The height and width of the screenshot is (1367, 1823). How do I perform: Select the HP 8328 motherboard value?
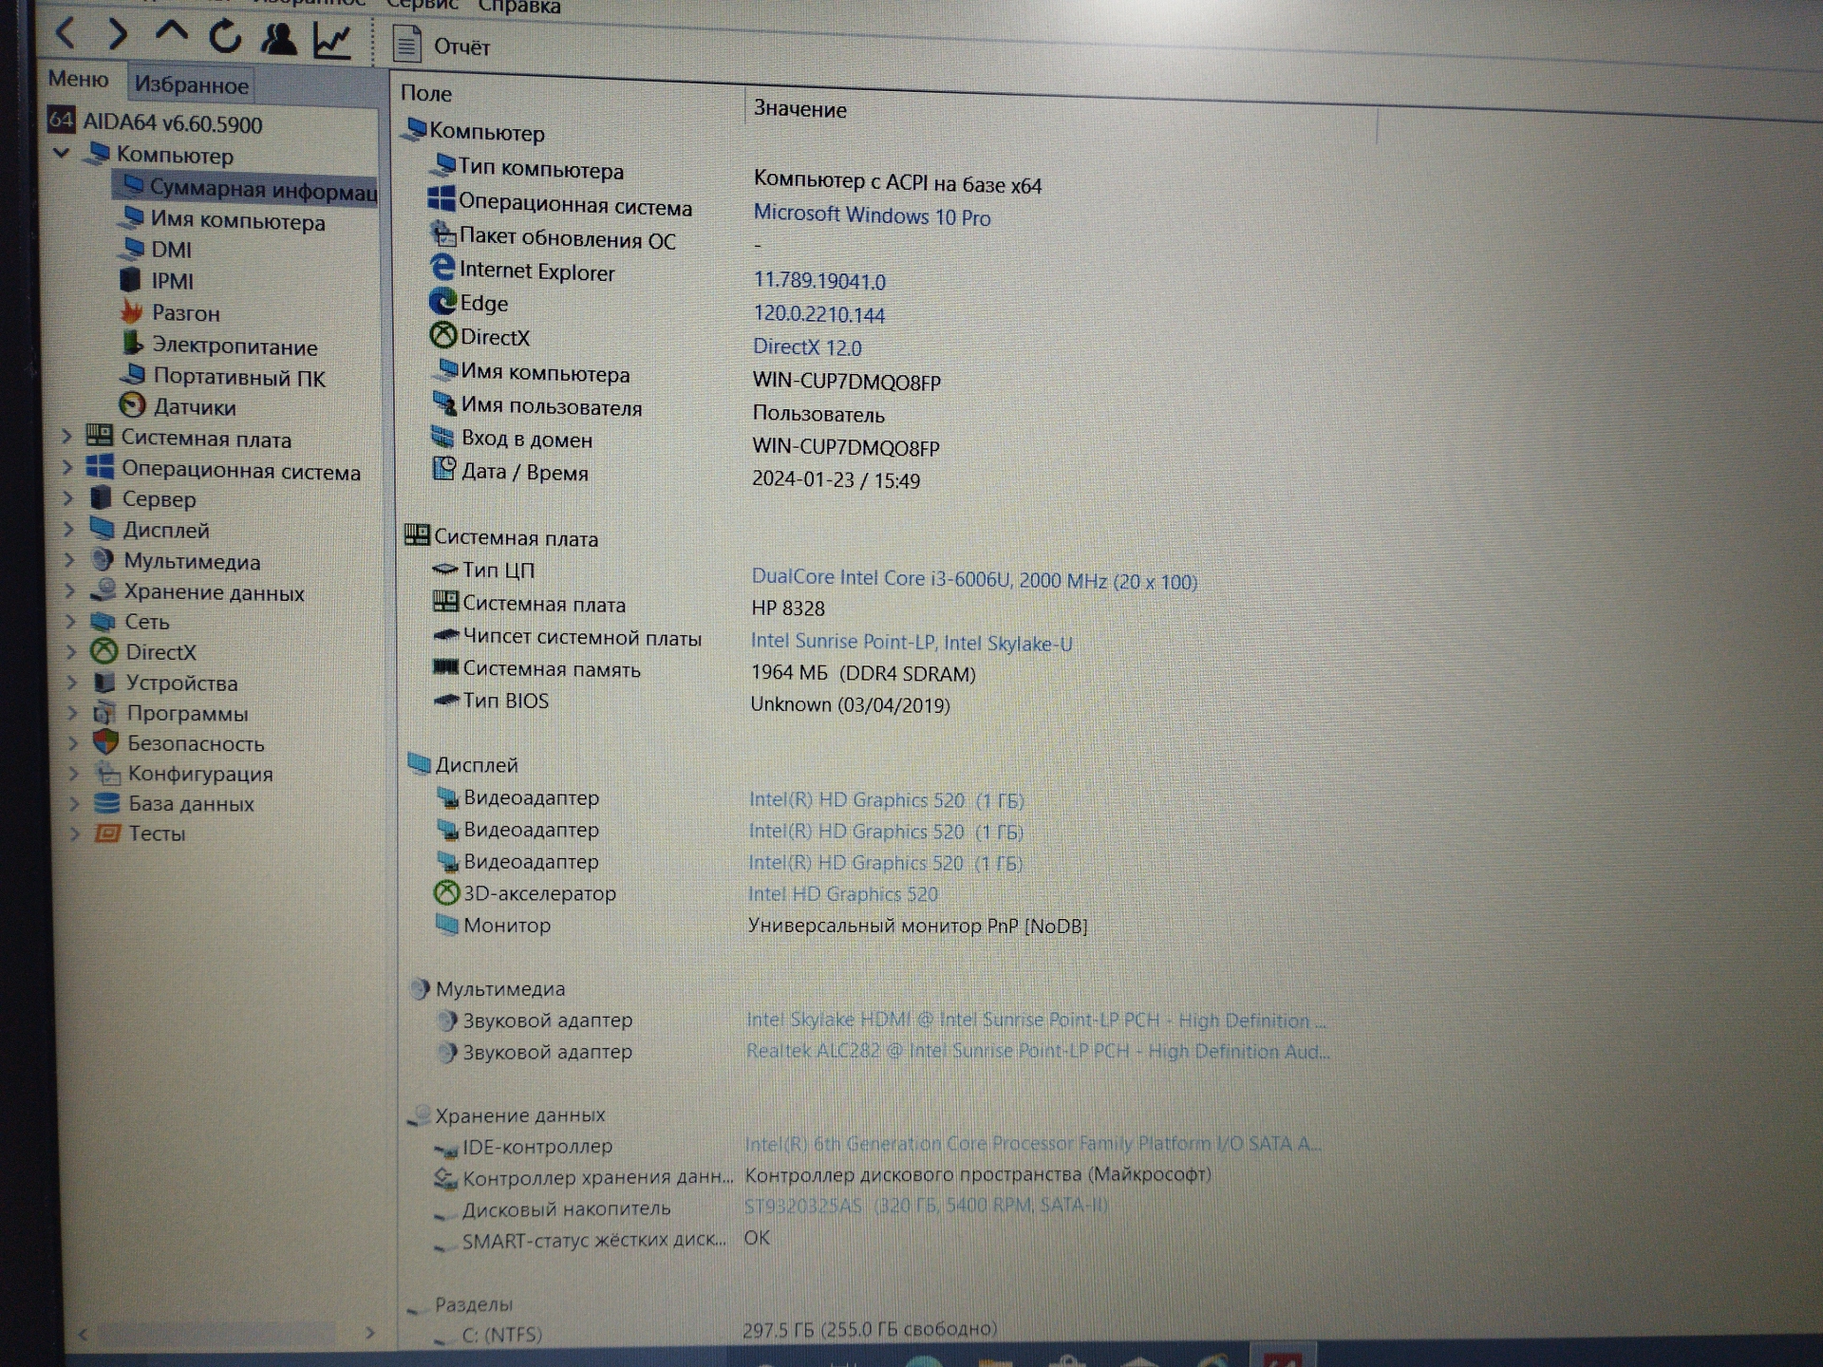pos(788,609)
